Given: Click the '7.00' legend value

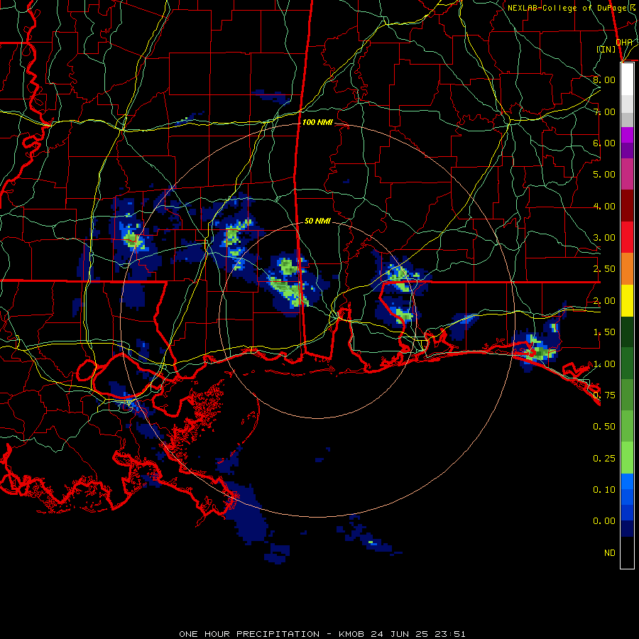Looking at the screenshot, I should click(x=604, y=111).
